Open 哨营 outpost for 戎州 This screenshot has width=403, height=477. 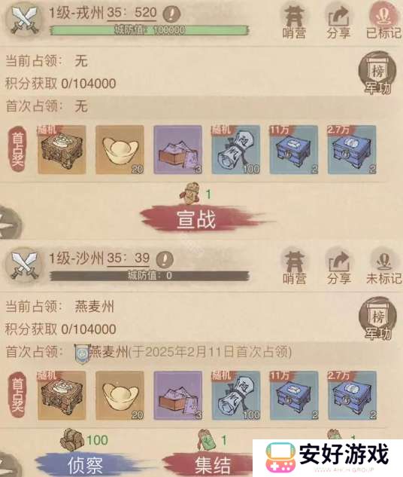294,22
